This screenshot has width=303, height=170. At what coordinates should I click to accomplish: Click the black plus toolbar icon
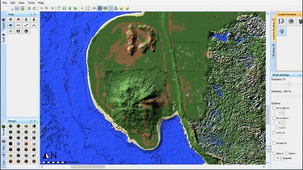pyautogui.click(x=94, y=8)
